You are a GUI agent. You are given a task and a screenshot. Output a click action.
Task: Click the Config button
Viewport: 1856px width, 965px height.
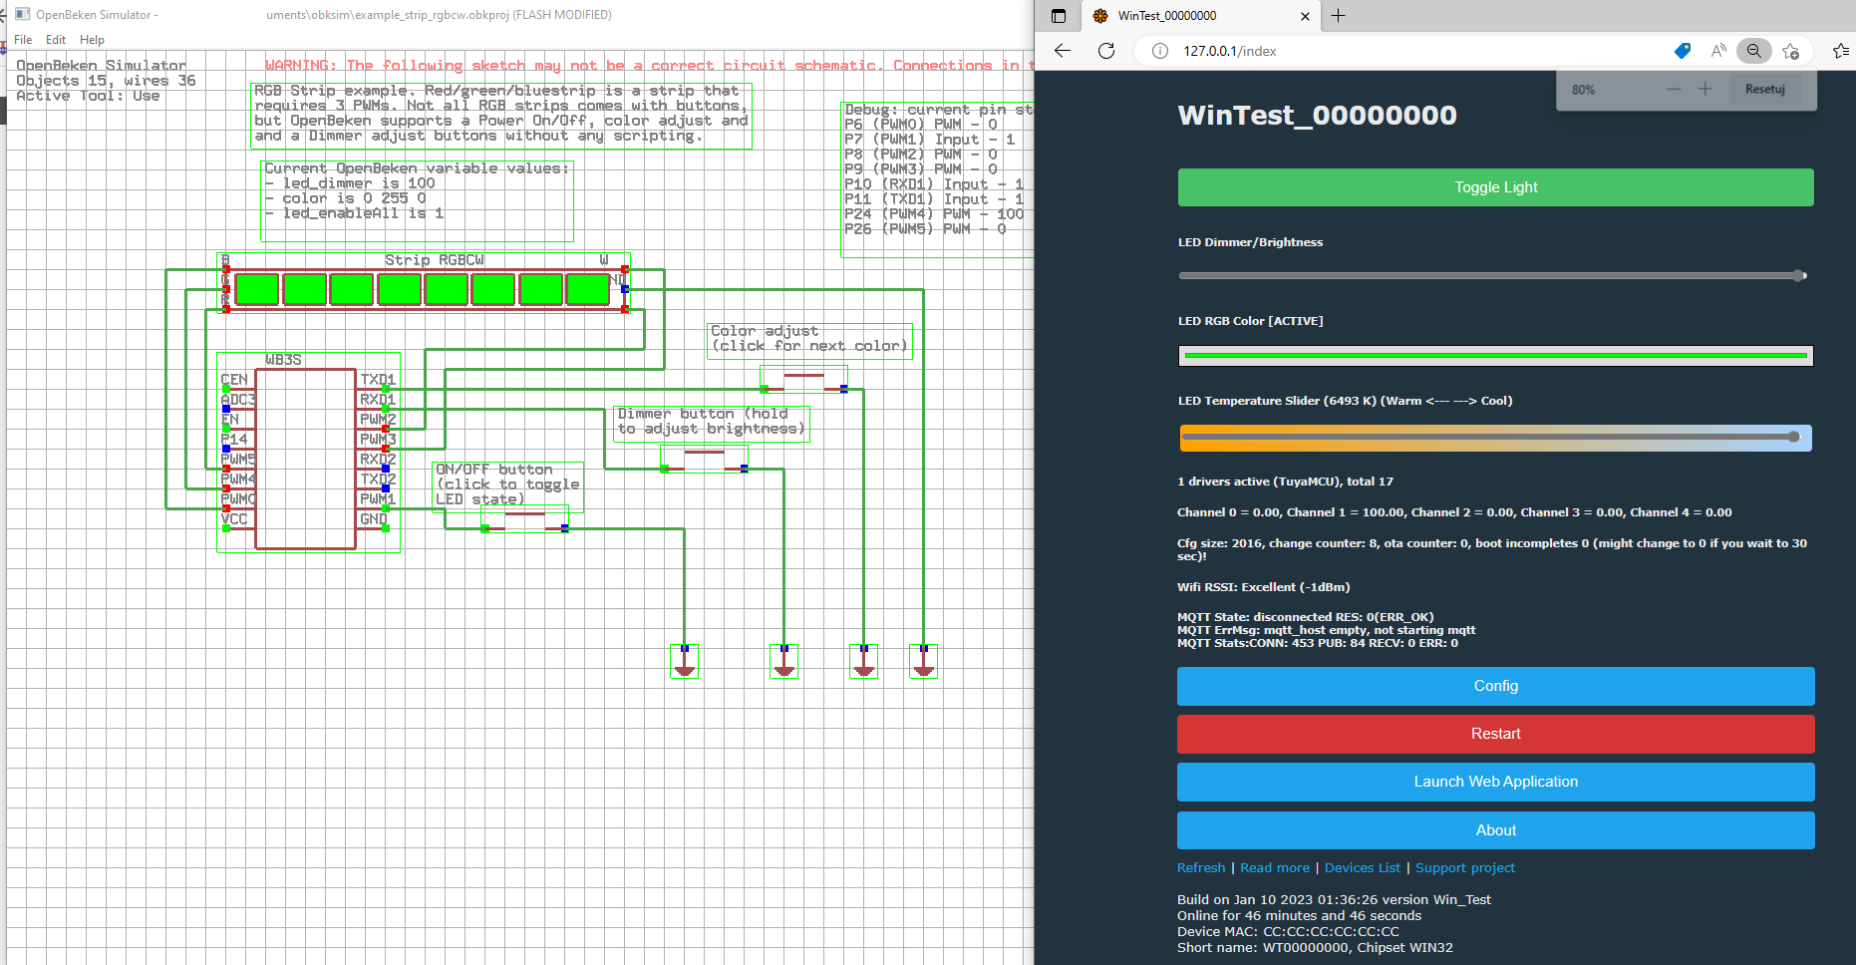tap(1495, 686)
